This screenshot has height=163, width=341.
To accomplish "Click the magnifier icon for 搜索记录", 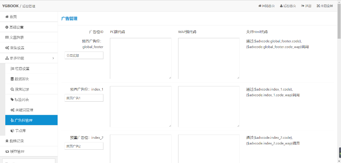I will (12, 89).
